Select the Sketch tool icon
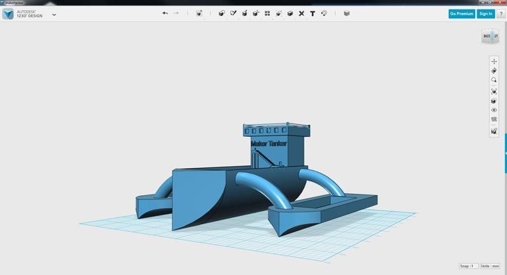Viewport: 507px width, 275px height. coord(233,13)
